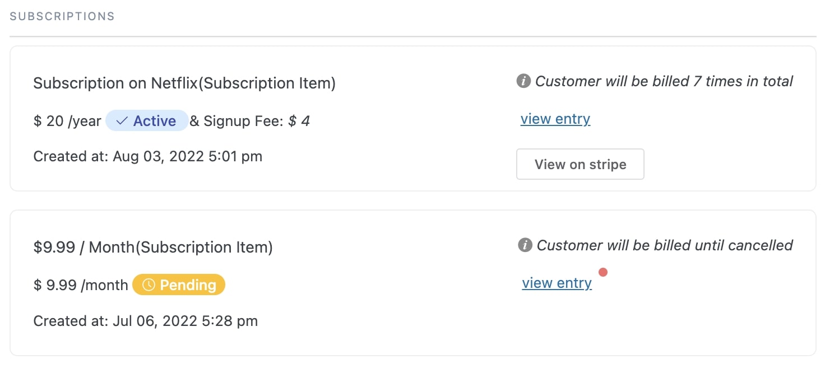Click Customer will be billed 7 times text
The height and width of the screenshot is (373, 825).
pyautogui.click(x=664, y=82)
